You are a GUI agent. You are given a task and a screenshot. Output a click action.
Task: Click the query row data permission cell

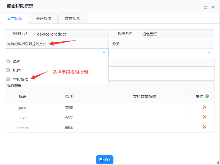[x=144, y=108]
